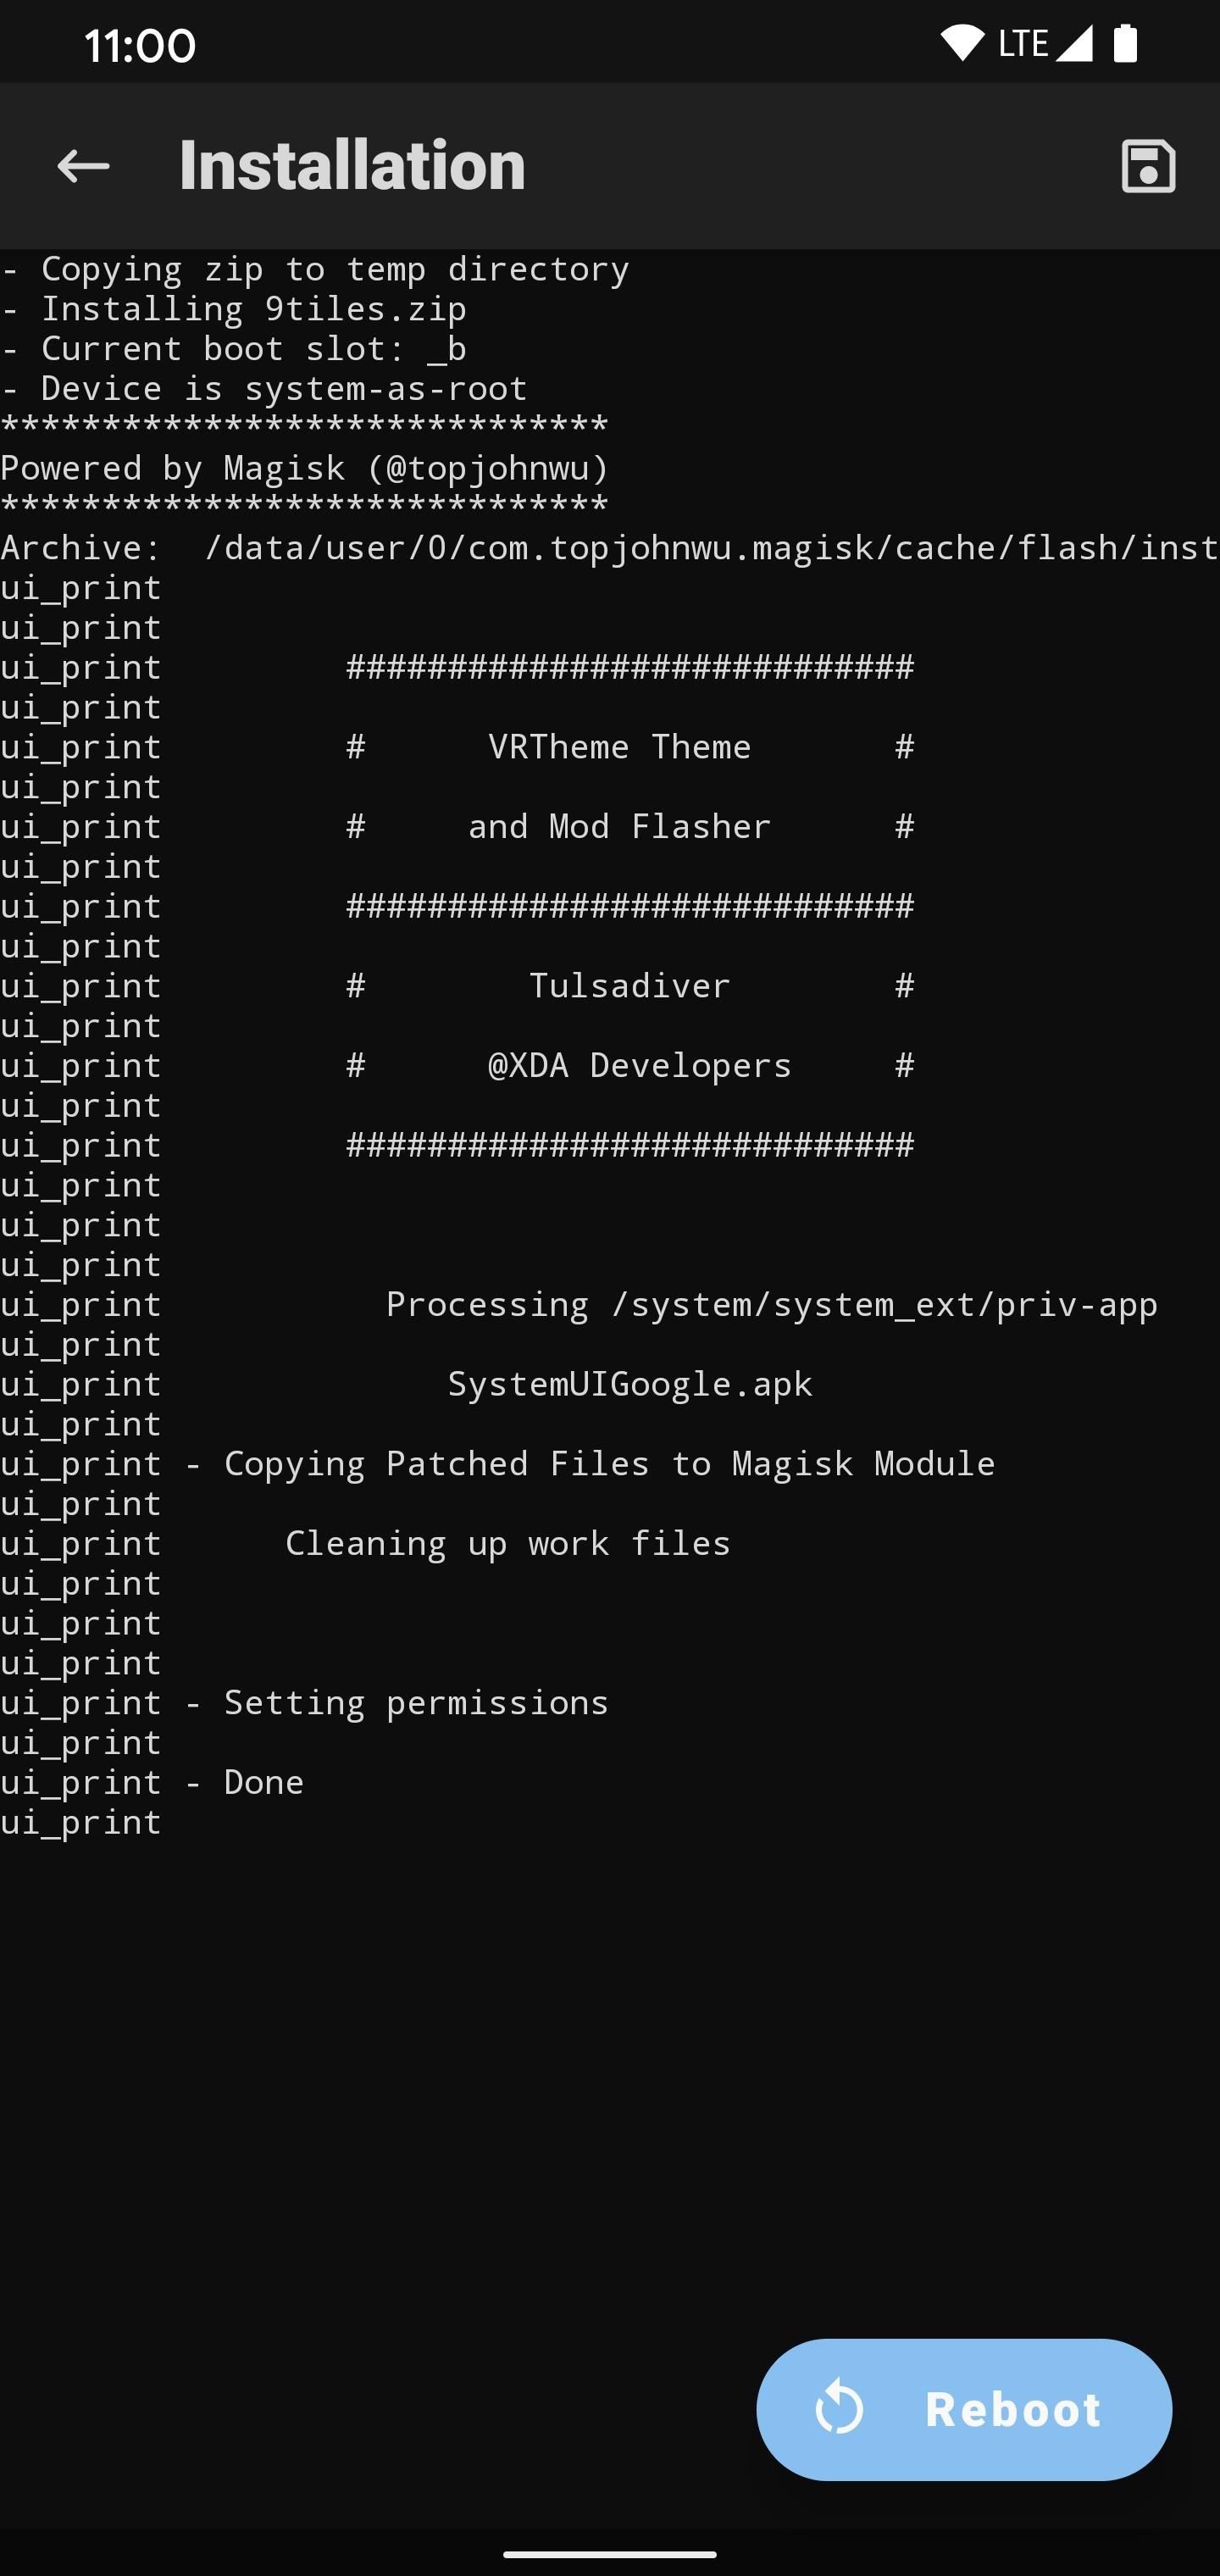Image resolution: width=1220 pixels, height=2576 pixels.
Task: Tap the '@XDA Developers' banner text
Action: click(x=640, y=1066)
